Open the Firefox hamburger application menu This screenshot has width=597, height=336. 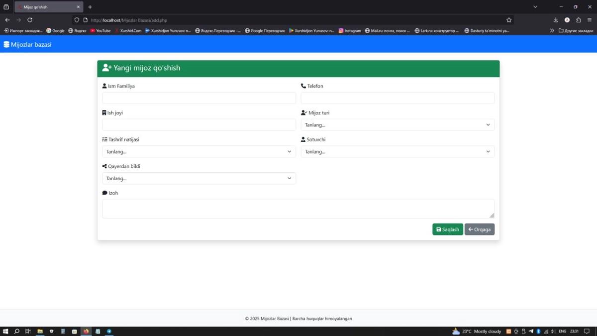point(590,20)
